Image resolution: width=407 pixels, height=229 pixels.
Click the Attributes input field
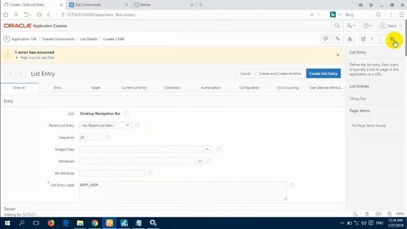point(137,161)
